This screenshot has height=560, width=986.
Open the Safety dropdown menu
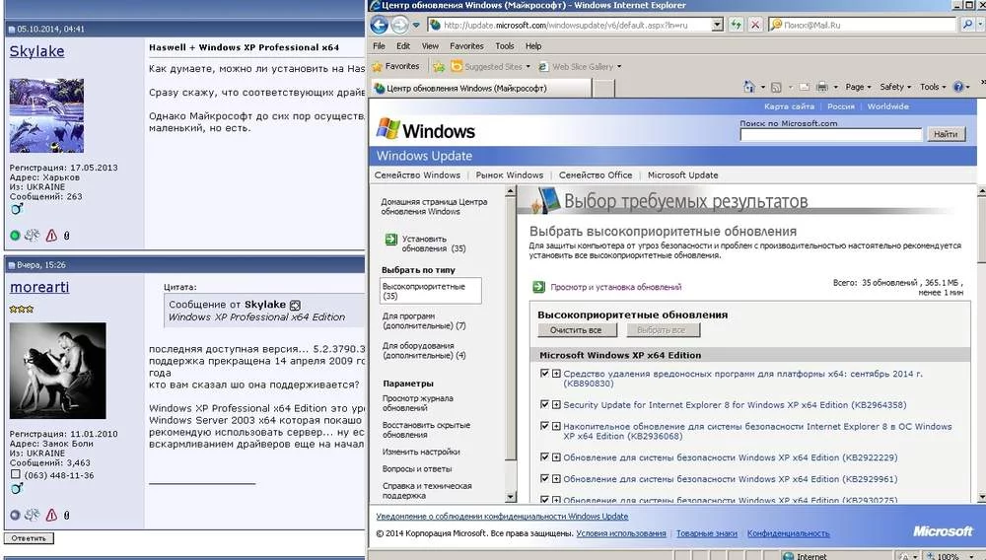pyautogui.click(x=895, y=87)
